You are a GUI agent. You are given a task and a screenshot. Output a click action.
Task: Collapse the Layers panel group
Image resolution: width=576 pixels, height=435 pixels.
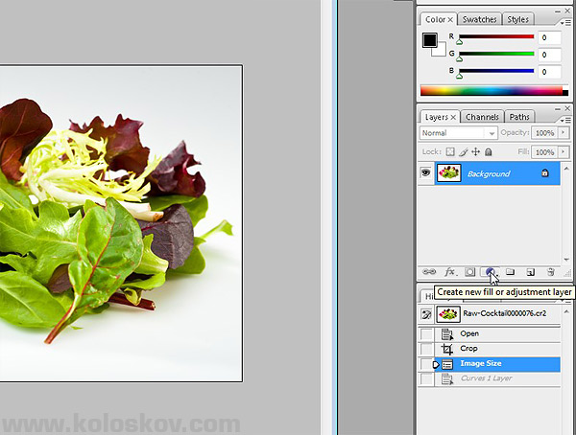pyautogui.click(x=558, y=109)
